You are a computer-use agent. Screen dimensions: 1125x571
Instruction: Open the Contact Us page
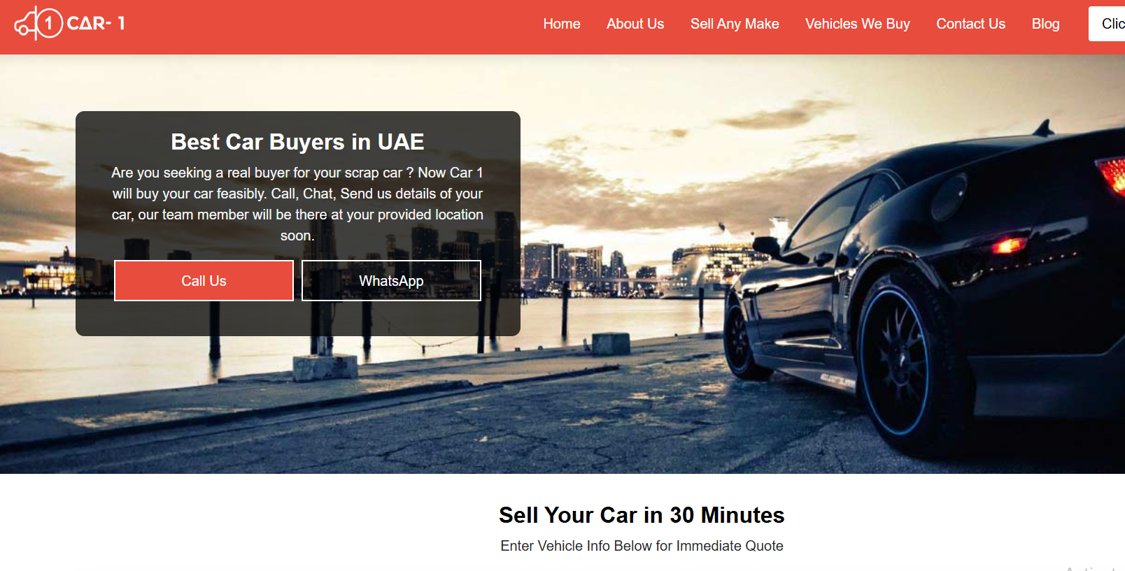[x=971, y=24]
